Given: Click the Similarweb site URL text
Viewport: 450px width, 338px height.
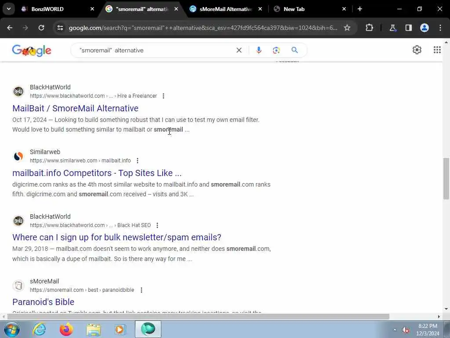Looking at the screenshot, I should point(80,161).
